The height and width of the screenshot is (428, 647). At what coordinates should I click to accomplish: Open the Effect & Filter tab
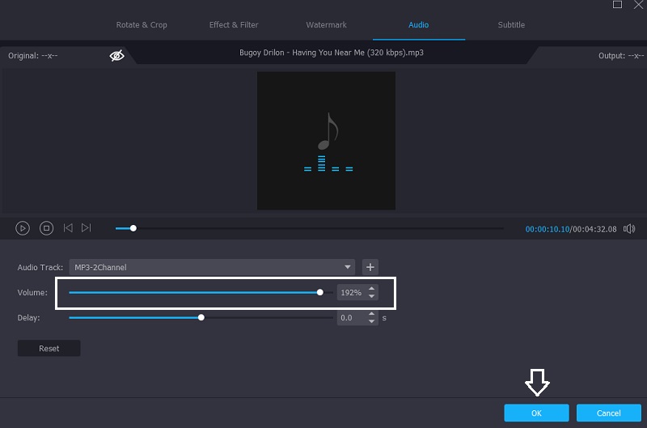(x=234, y=25)
